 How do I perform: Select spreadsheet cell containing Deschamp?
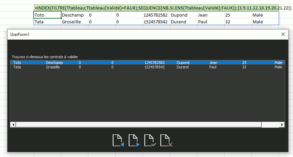(75, 15)
